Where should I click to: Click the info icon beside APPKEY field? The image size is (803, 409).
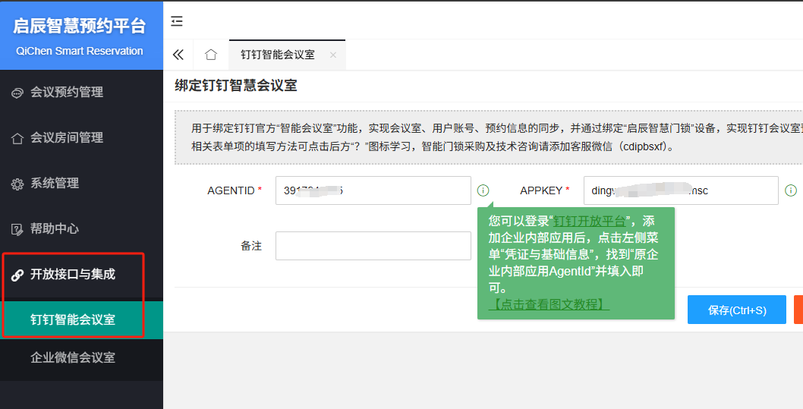(x=790, y=190)
